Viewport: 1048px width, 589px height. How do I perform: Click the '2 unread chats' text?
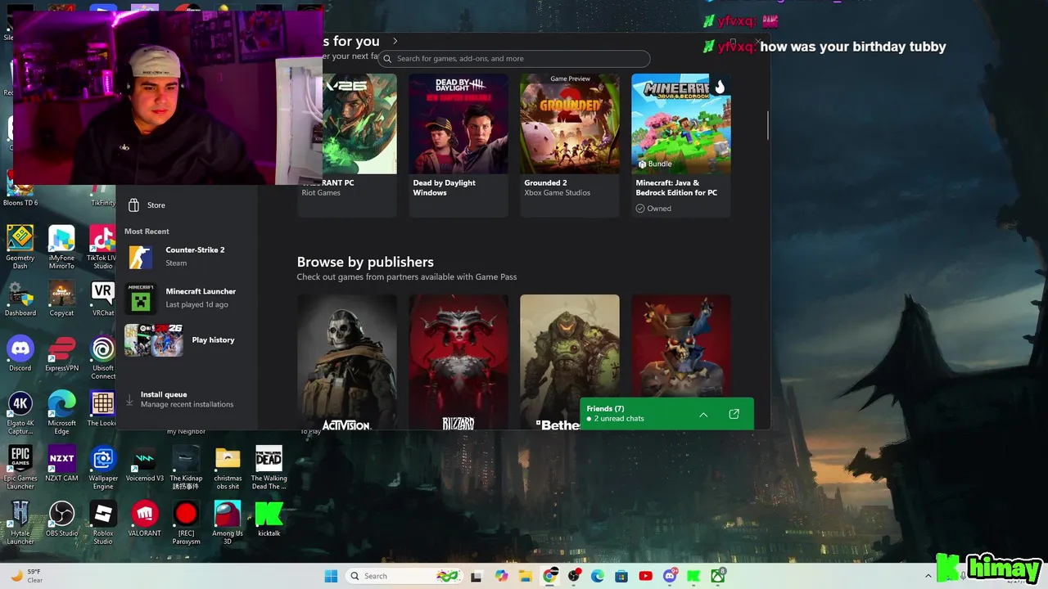pos(619,419)
